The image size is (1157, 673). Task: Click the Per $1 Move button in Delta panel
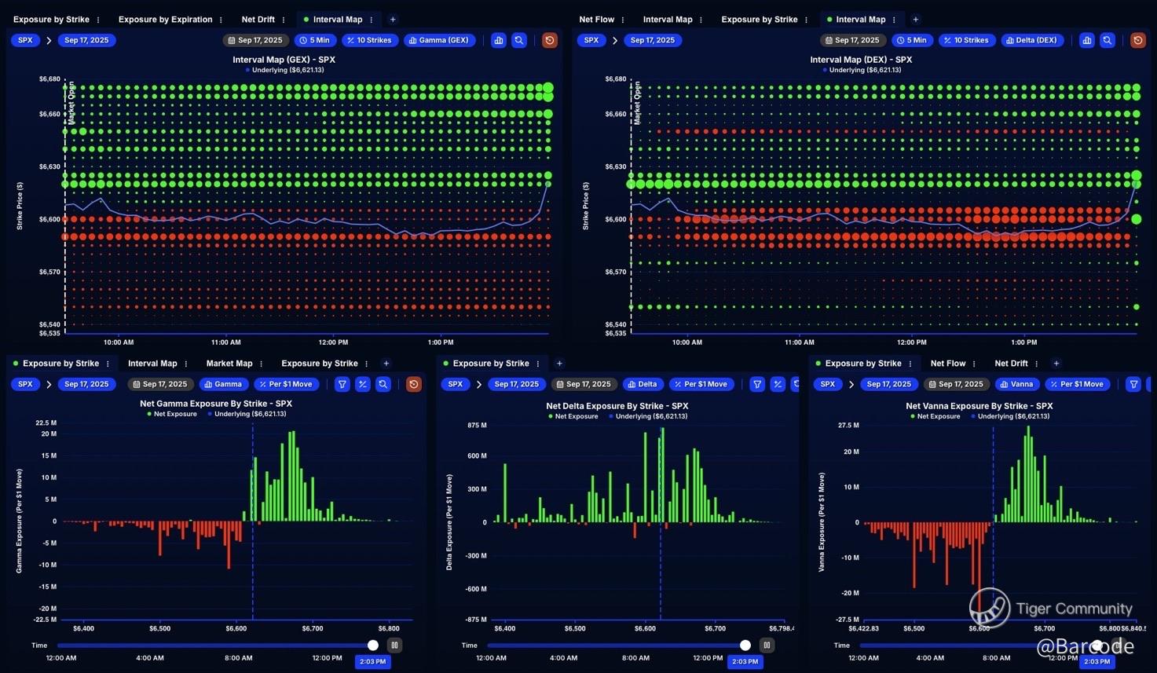[701, 384]
